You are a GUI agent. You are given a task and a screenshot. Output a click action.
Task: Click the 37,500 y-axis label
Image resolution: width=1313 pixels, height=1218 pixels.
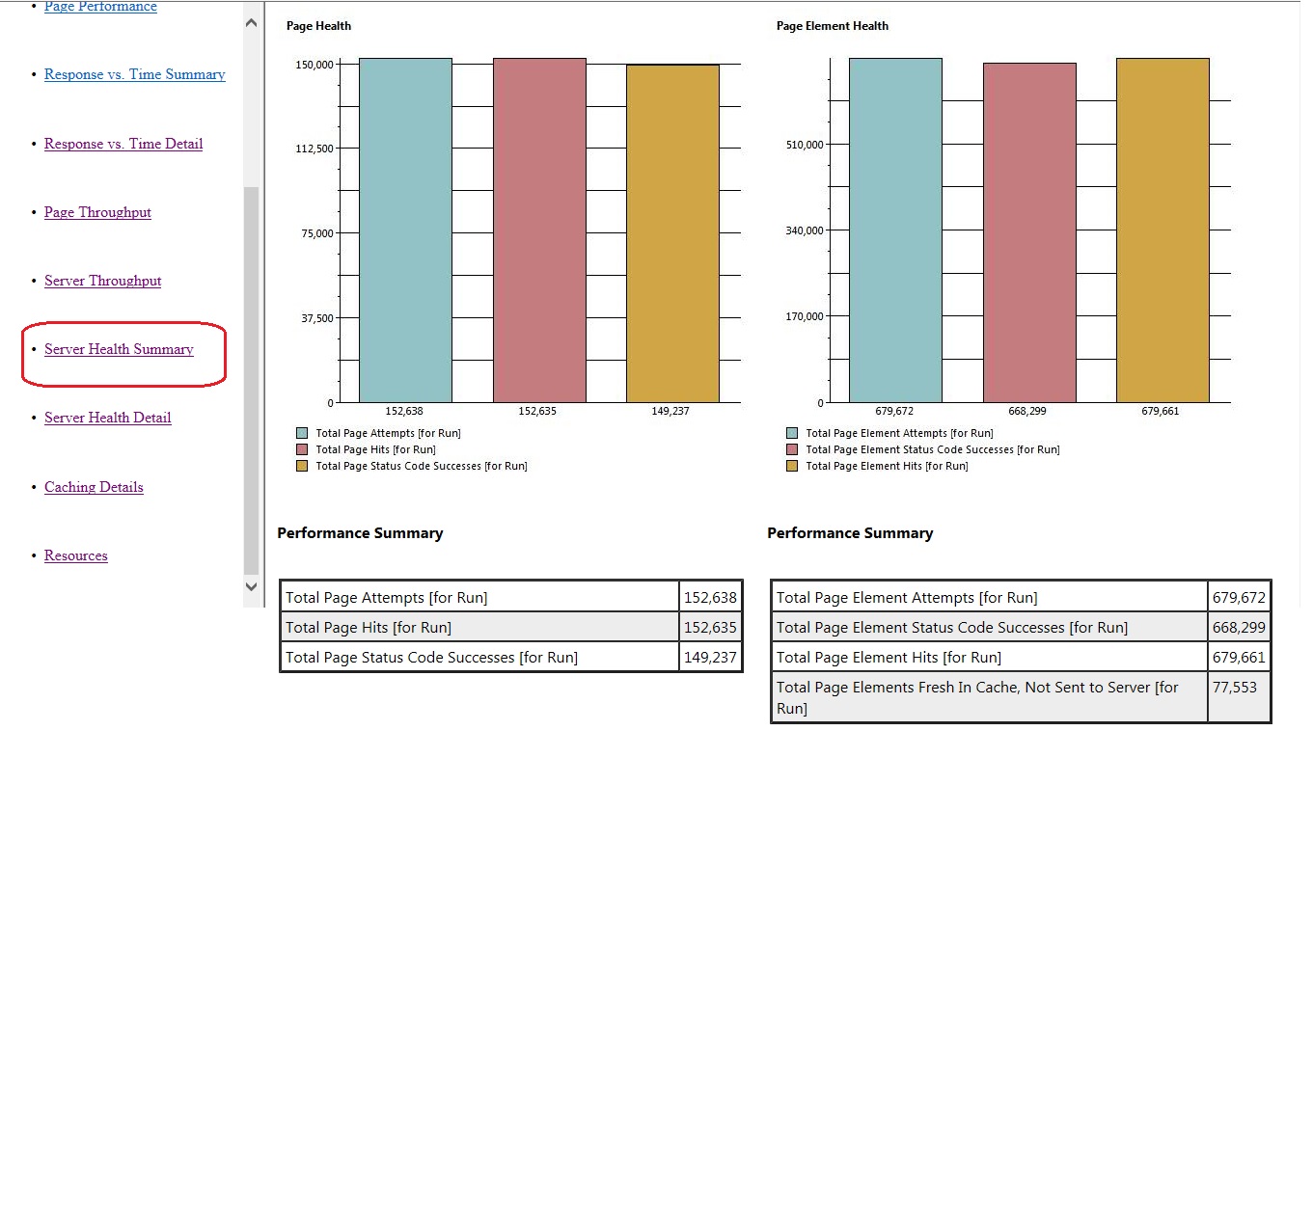[x=317, y=318]
